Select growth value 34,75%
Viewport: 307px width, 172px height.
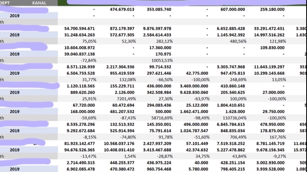[x=203, y=156]
